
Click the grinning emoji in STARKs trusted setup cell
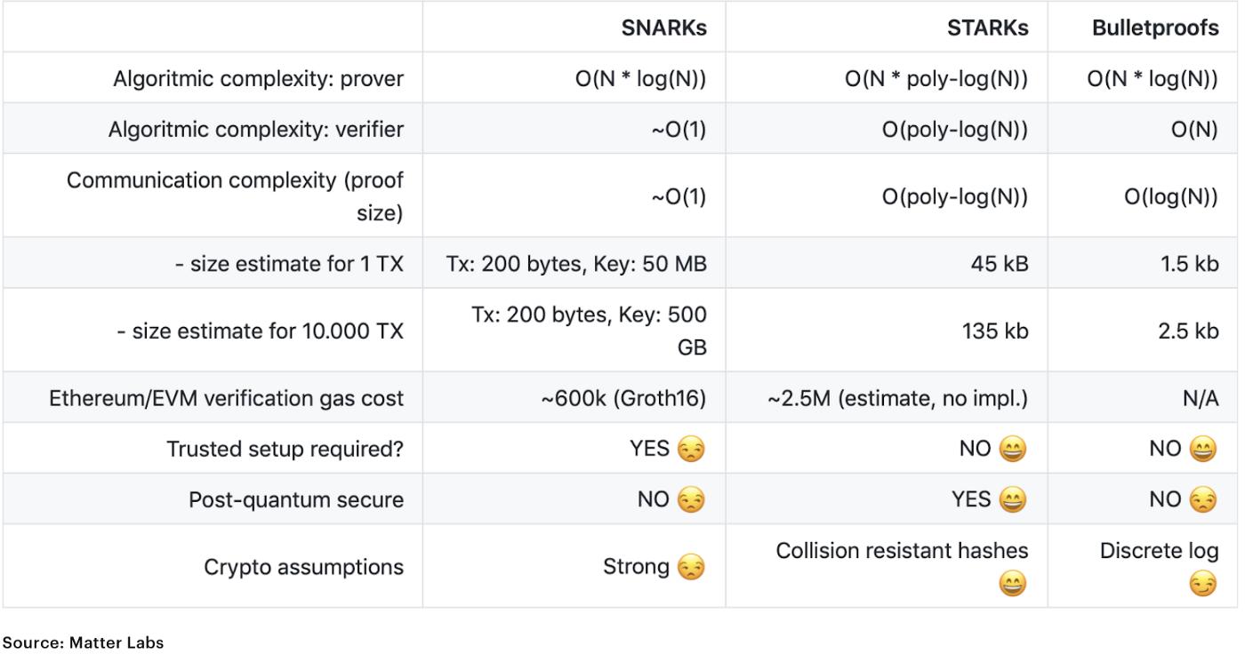1012,450
